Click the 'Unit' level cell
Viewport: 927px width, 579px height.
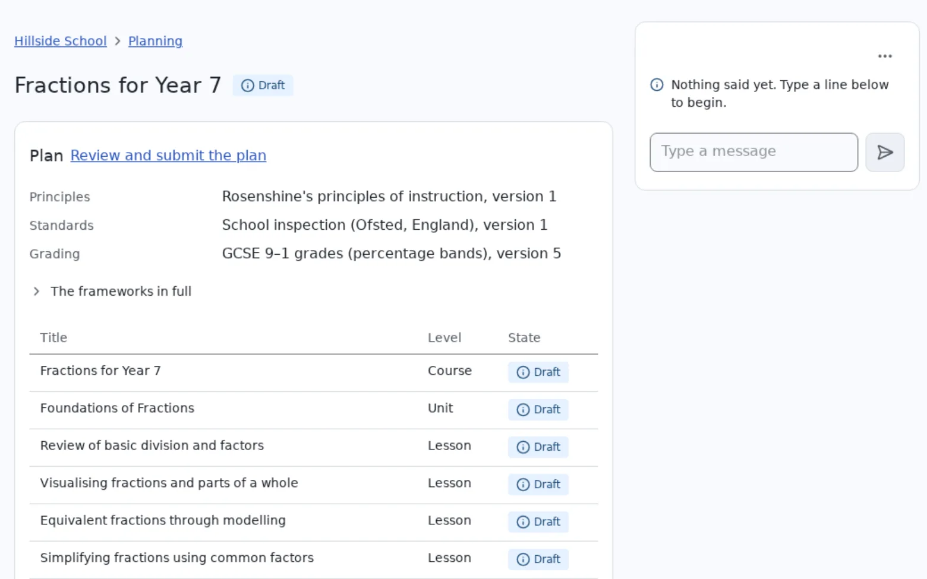440,408
